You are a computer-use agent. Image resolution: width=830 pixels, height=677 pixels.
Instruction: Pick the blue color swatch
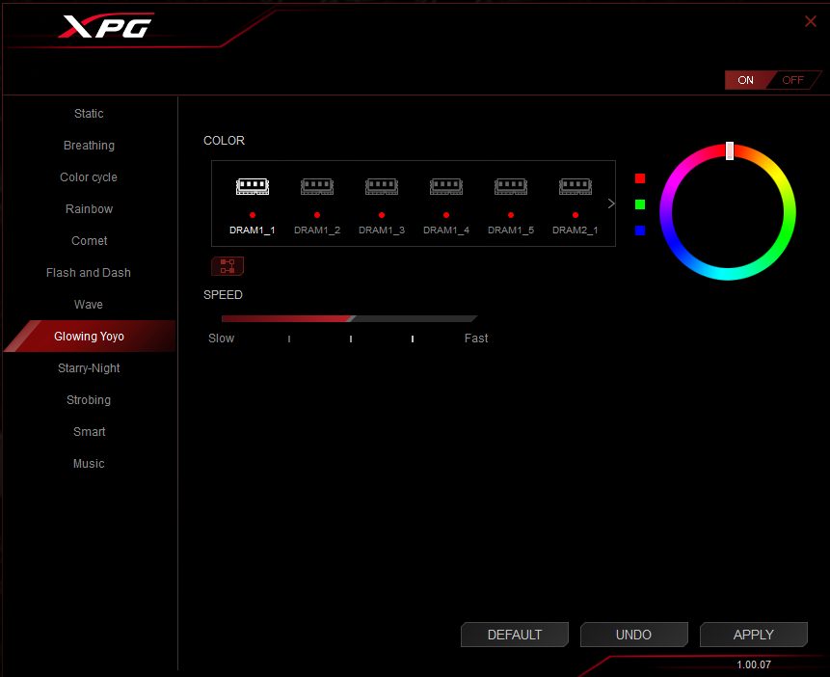pos(640,230)
